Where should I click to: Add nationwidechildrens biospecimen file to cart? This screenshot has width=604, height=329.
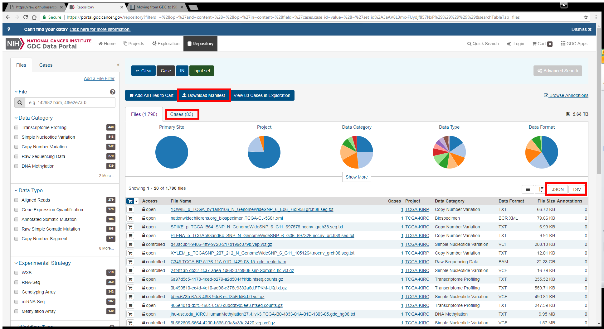[130, 218]
